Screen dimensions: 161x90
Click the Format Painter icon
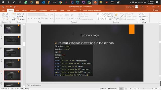click(7, 19)
